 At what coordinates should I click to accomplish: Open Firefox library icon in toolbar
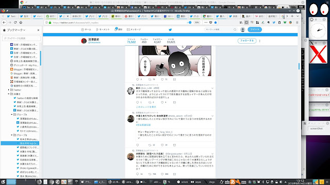(241, 23)
